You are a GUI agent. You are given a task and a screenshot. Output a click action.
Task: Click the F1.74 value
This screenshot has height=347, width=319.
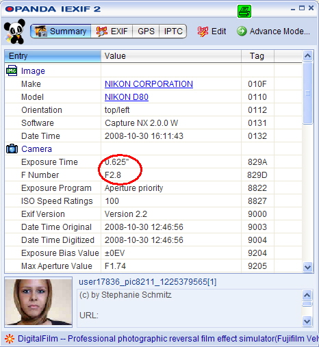click(x=115, y=266)
